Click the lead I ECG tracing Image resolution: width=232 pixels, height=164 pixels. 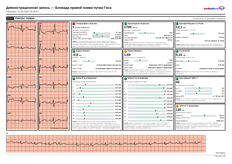click(x=22, y=31)
